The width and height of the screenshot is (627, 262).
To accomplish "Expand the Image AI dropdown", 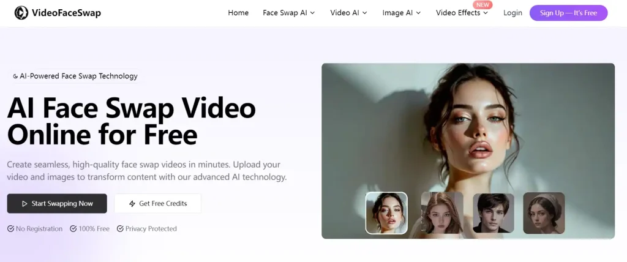I will click(402, 13).
